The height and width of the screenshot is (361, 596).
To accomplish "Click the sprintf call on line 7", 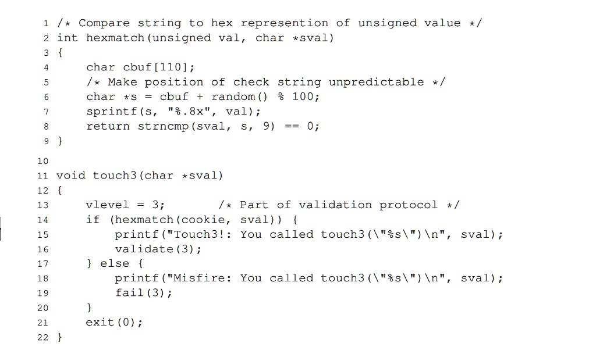I will point(173,112).
